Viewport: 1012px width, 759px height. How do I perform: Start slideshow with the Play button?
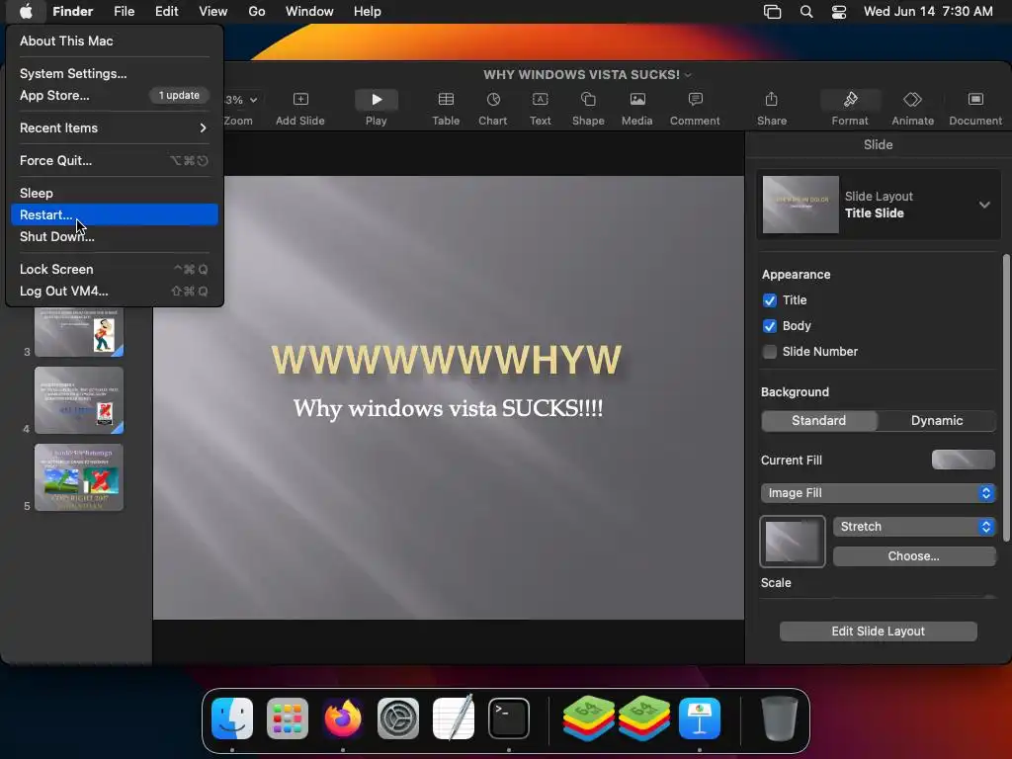[x=377, y=100]
